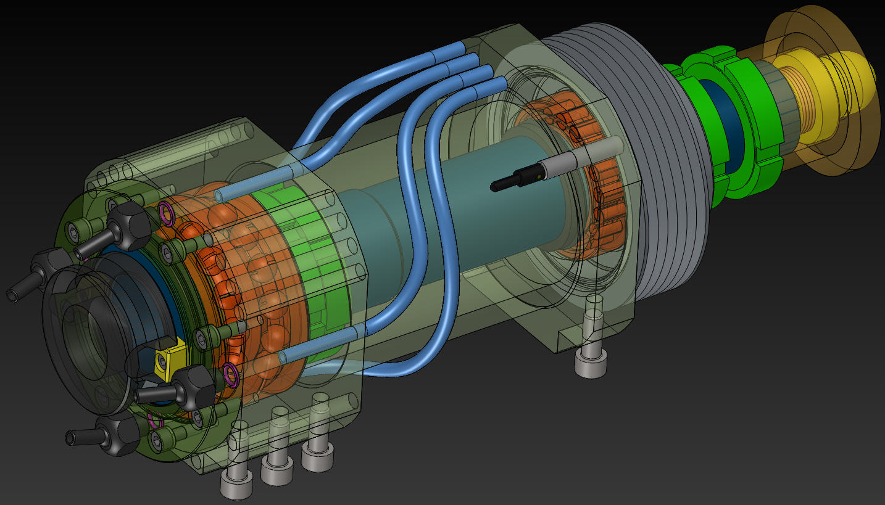Select the lower purple O-ring near yellow block

230,373
